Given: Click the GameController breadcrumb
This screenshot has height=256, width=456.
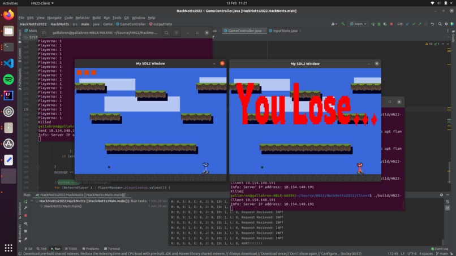Looking at the screenshot, I should (131, 24).
